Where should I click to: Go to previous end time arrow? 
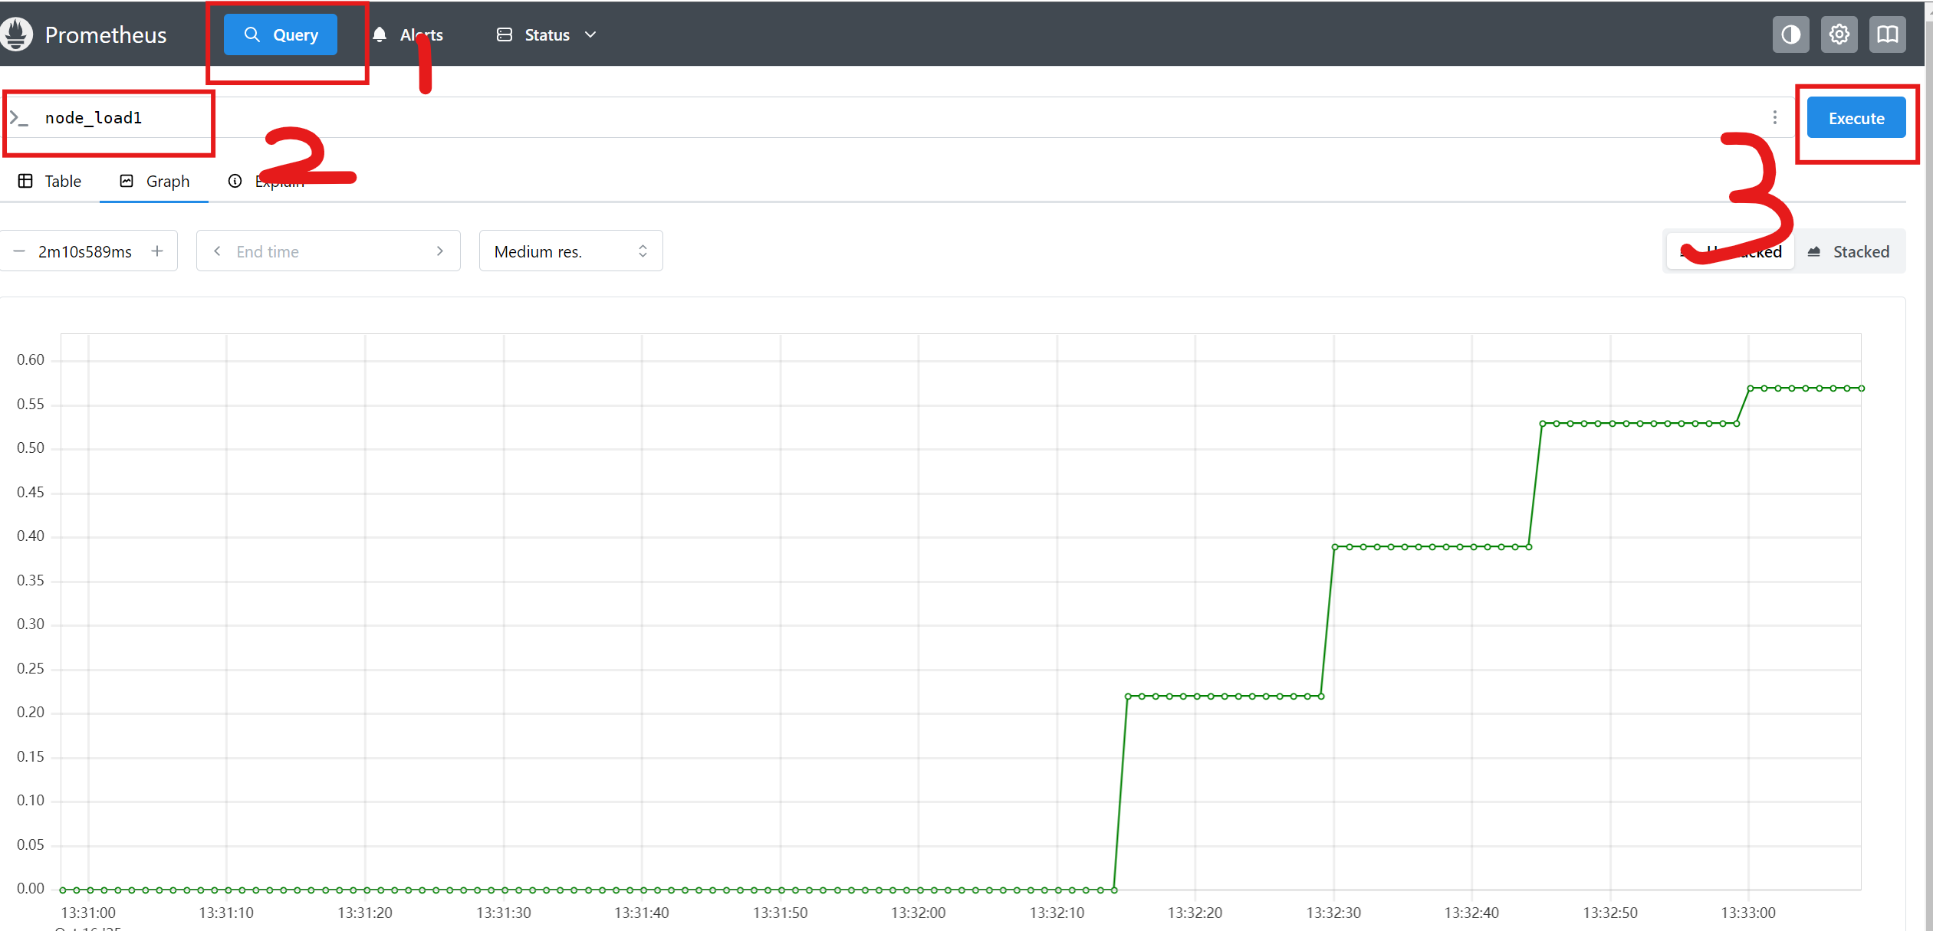click(217, 251)
